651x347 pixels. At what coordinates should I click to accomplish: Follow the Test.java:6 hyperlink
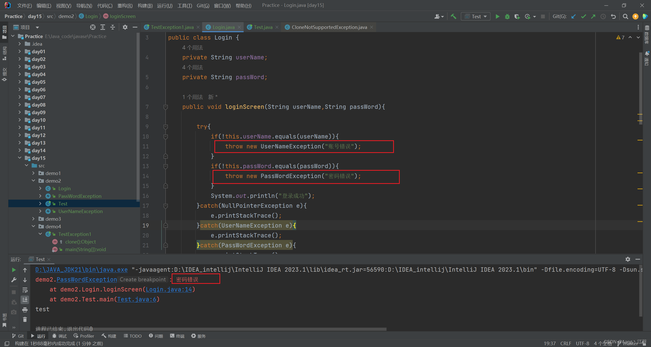click(137, 299)
